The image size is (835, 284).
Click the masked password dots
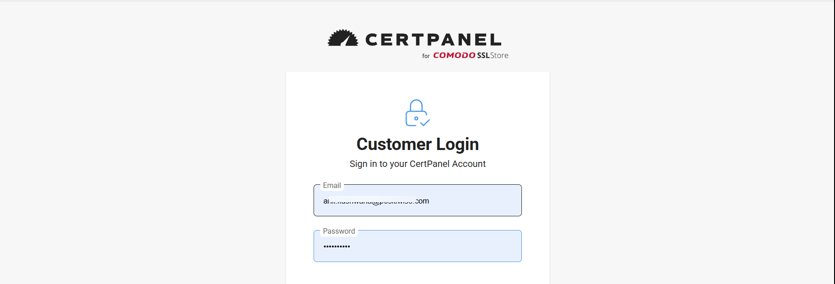[x=336, y=246]
